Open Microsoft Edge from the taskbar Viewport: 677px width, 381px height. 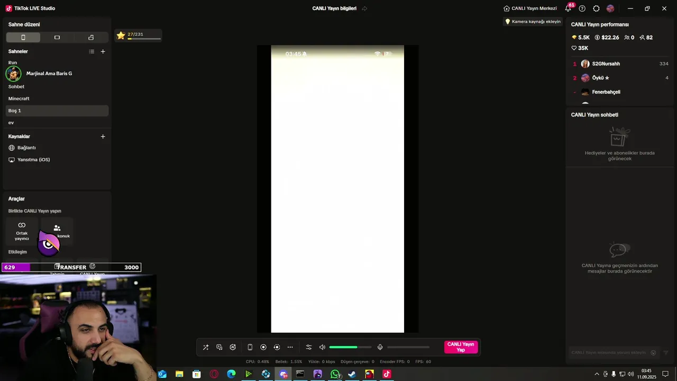231,374
